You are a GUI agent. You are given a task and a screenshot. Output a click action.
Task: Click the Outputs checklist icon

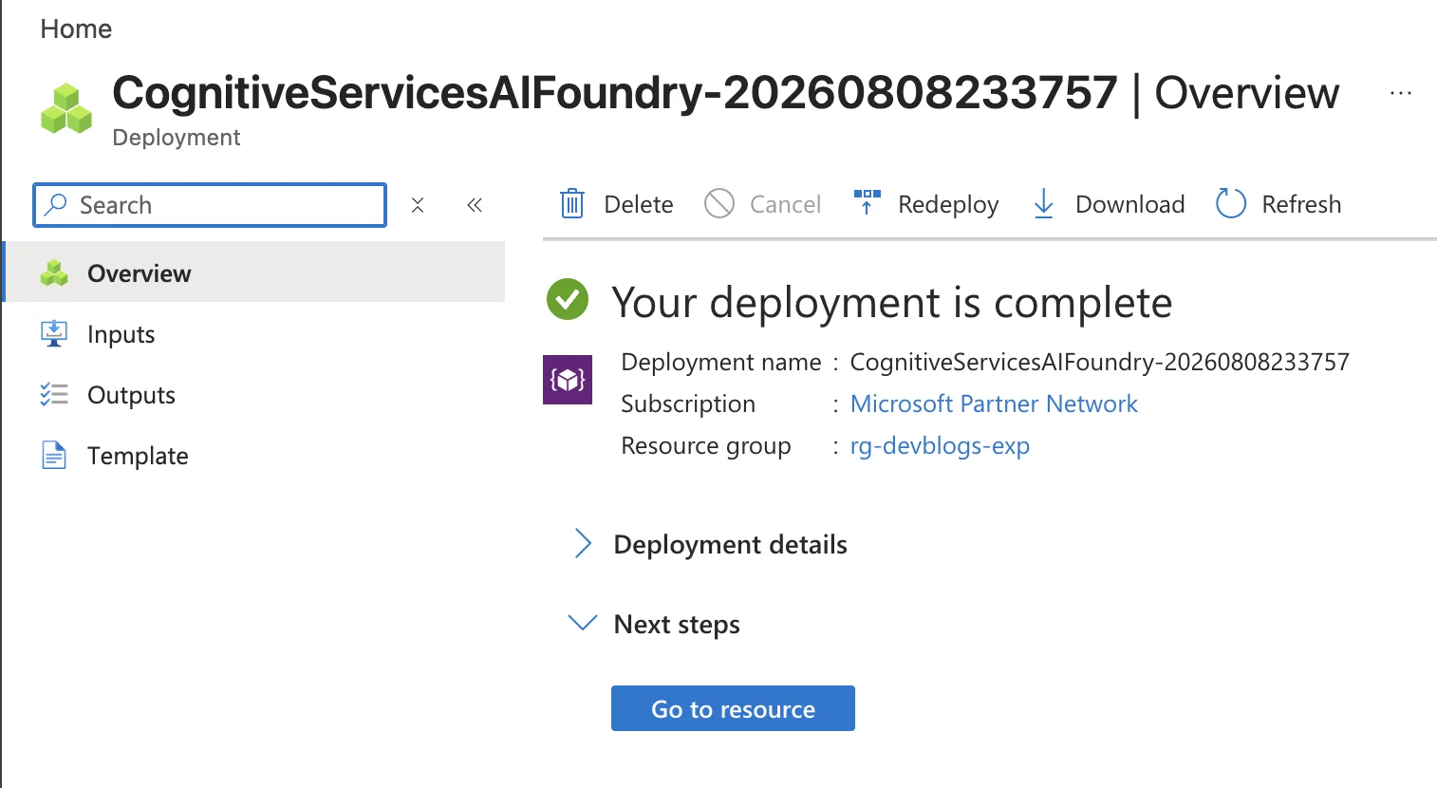54,395
